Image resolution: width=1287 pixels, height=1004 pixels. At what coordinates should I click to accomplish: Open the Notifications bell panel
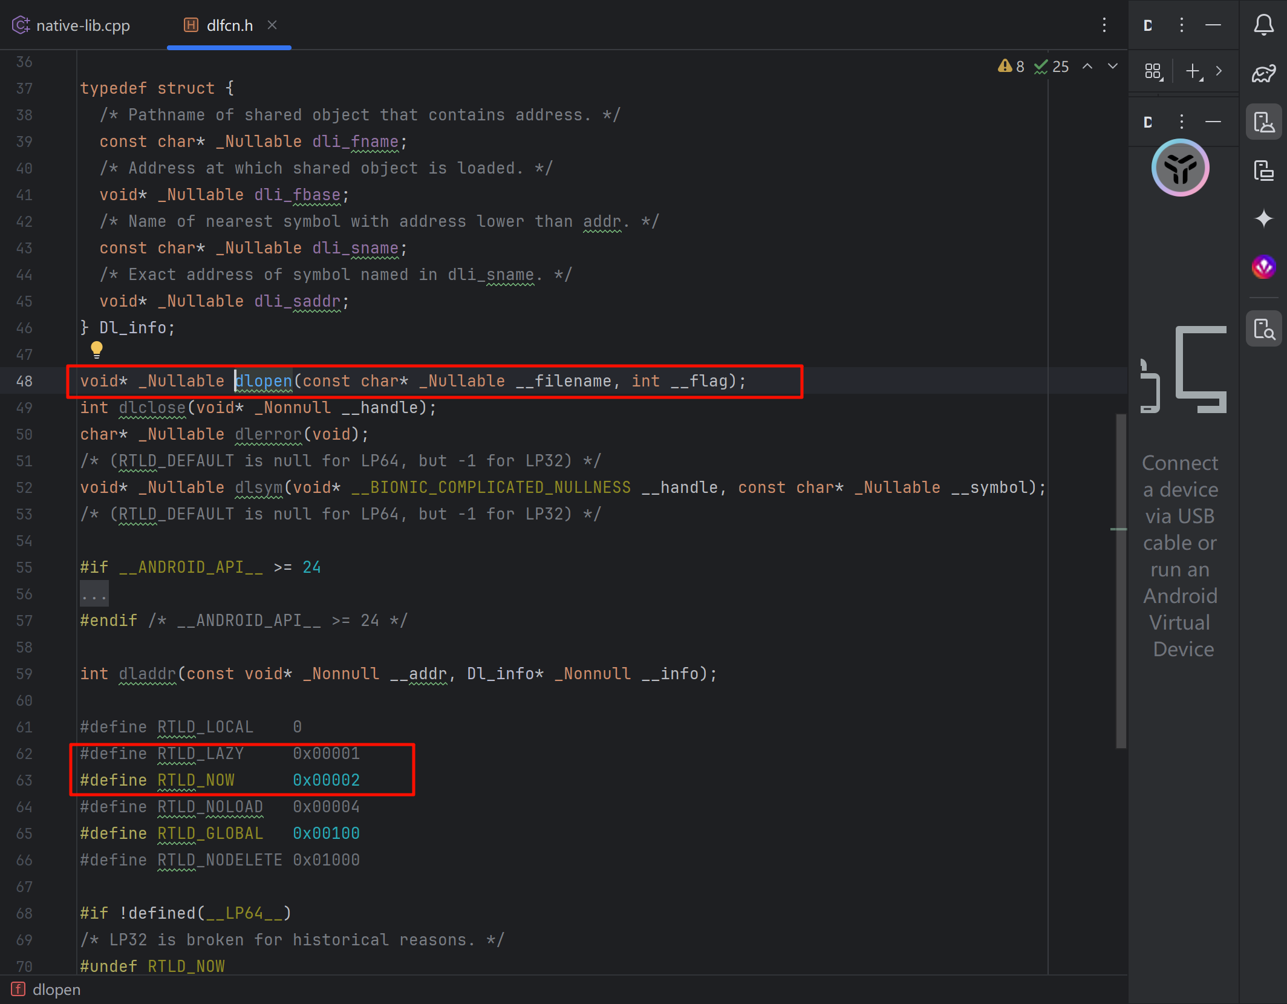[x=1263, y=25]
